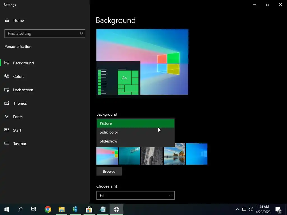This screenshot has height=215, width=287.
Task: Focus the Find a setting search box
Action: pyautogui.click(x=45, y=34)
